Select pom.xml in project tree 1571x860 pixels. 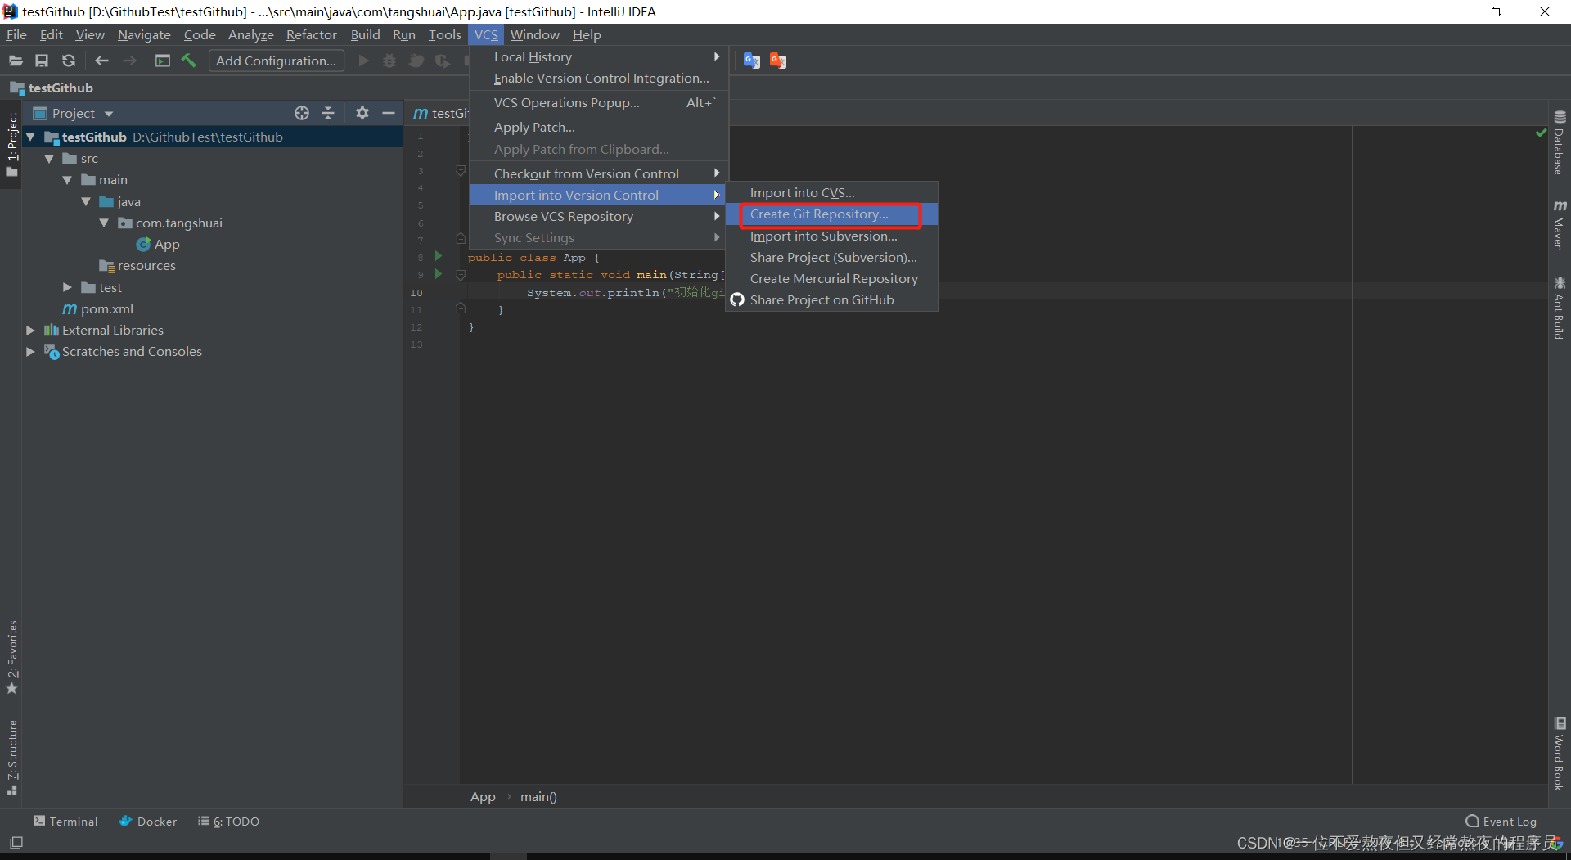coord(98,308)
